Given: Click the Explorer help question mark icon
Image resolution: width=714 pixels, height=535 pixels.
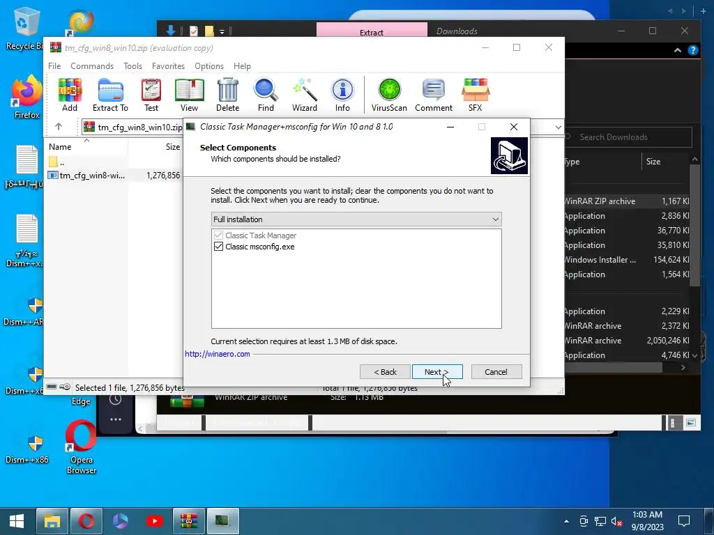Looking at the screenshot, I should click(692, 50).
